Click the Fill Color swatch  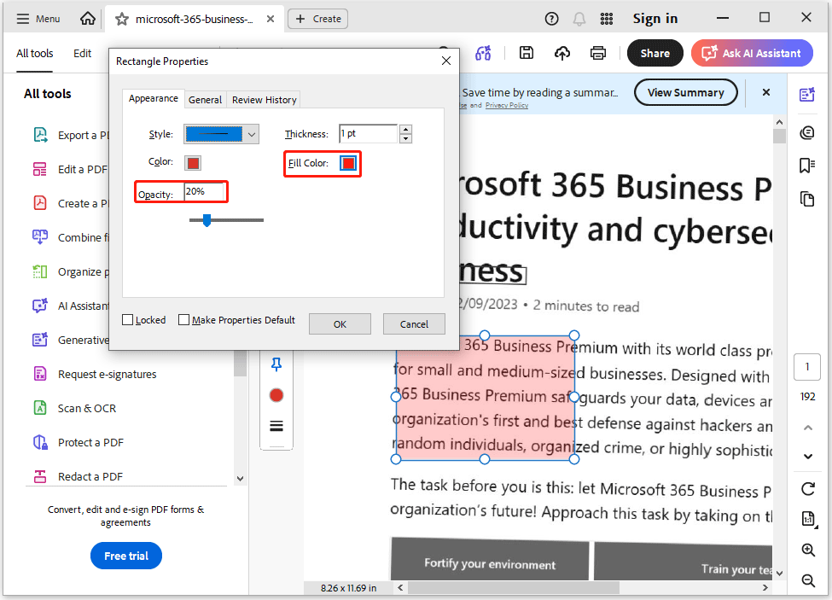point(348,163)
